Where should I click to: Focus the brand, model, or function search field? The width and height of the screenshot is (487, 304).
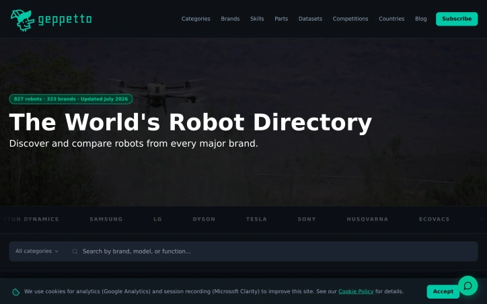tap(272, 252)
